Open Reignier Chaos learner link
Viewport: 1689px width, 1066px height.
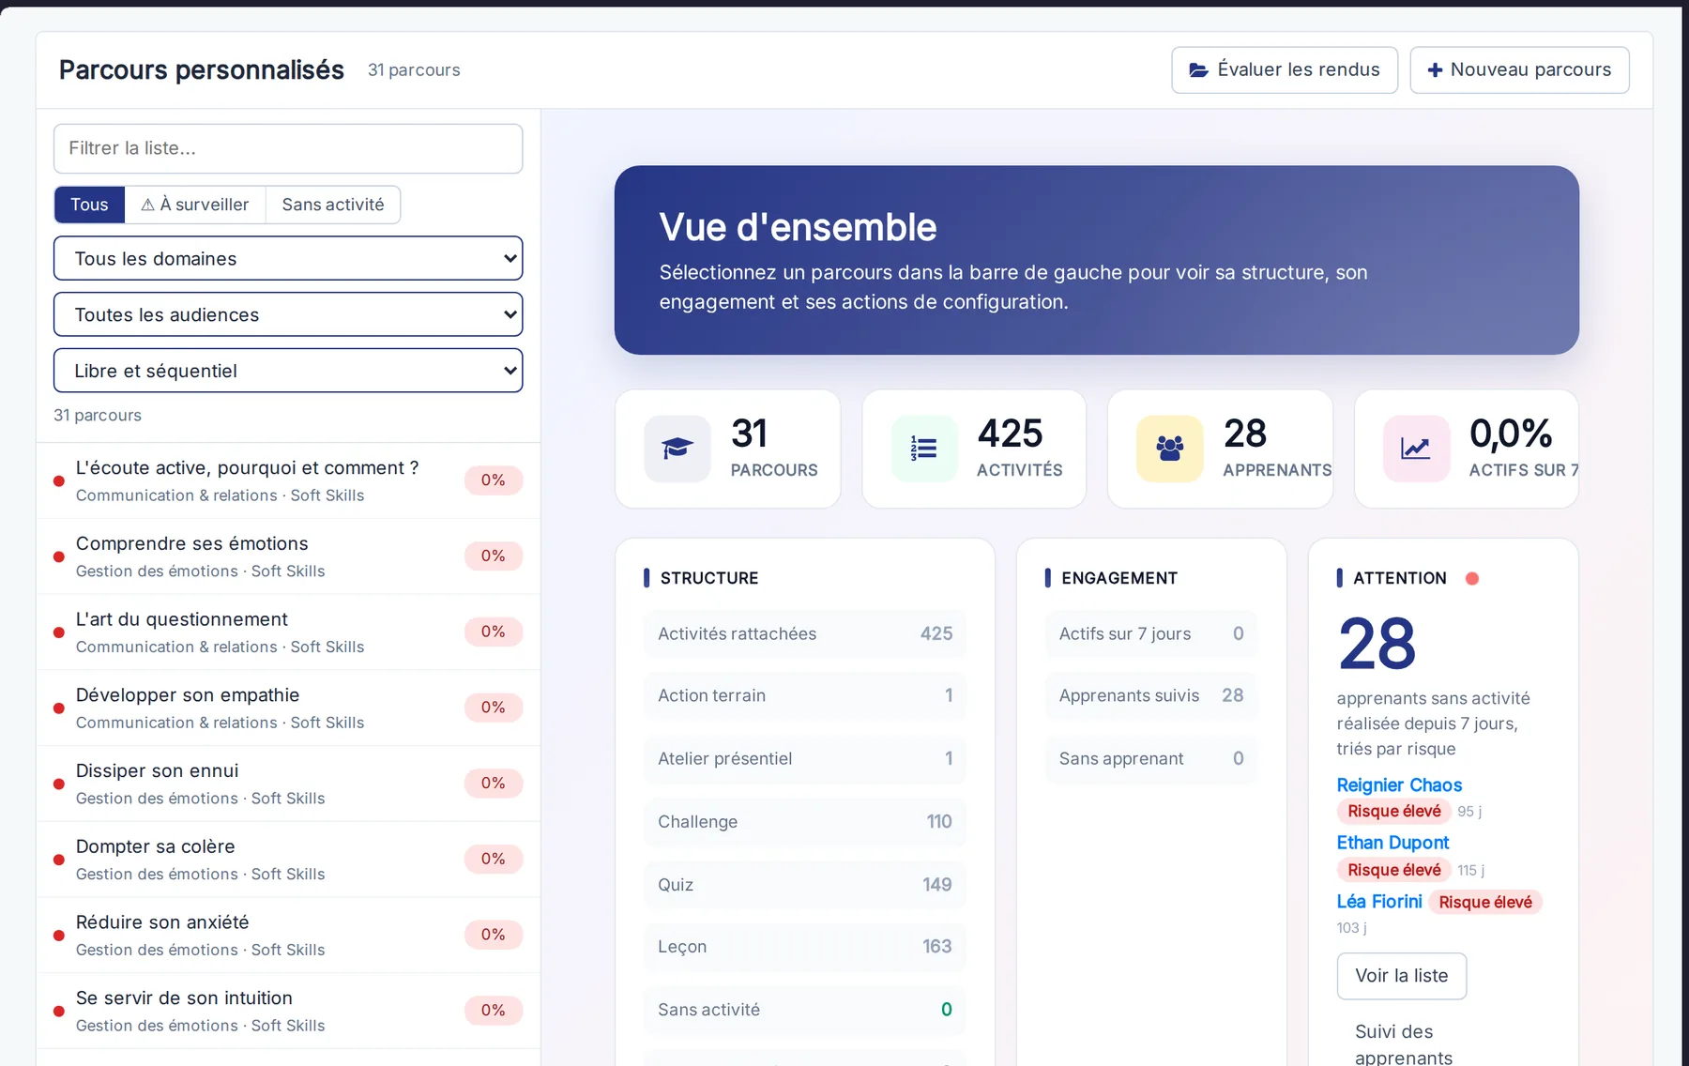(1399, 784)
